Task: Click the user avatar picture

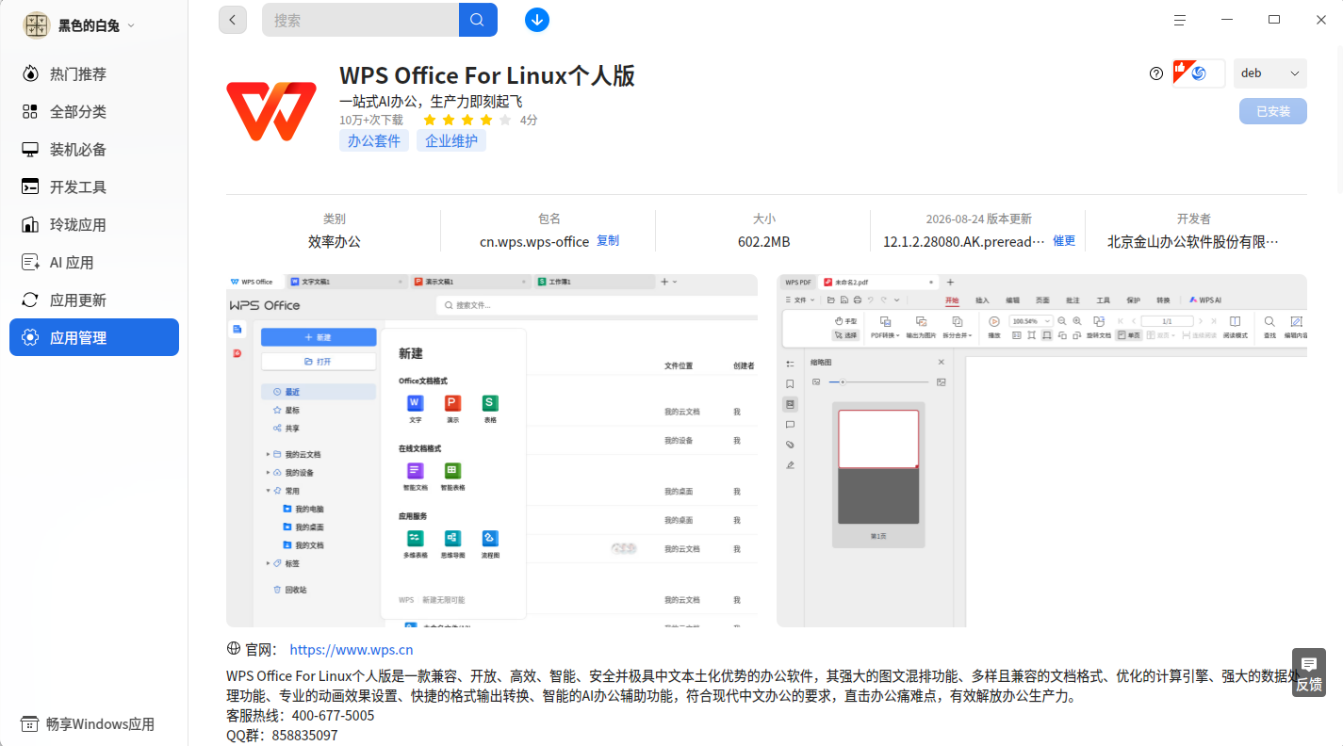Action: click(x=36, y=25)
